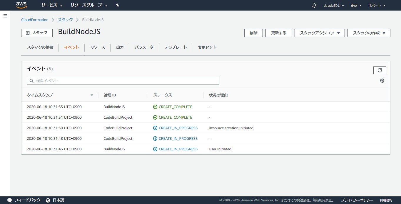Screen dimensions: 401x204
Task: Switch to the テンプレート tab
Action: [x=175, y=47]
